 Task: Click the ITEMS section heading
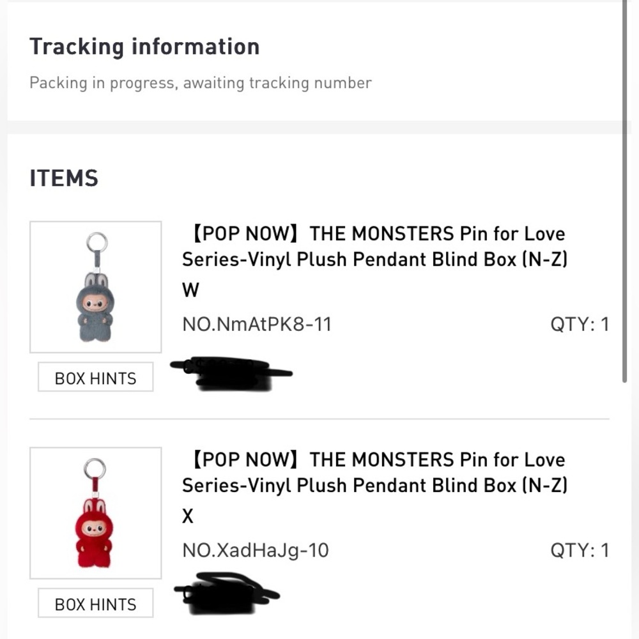(64, 178)
